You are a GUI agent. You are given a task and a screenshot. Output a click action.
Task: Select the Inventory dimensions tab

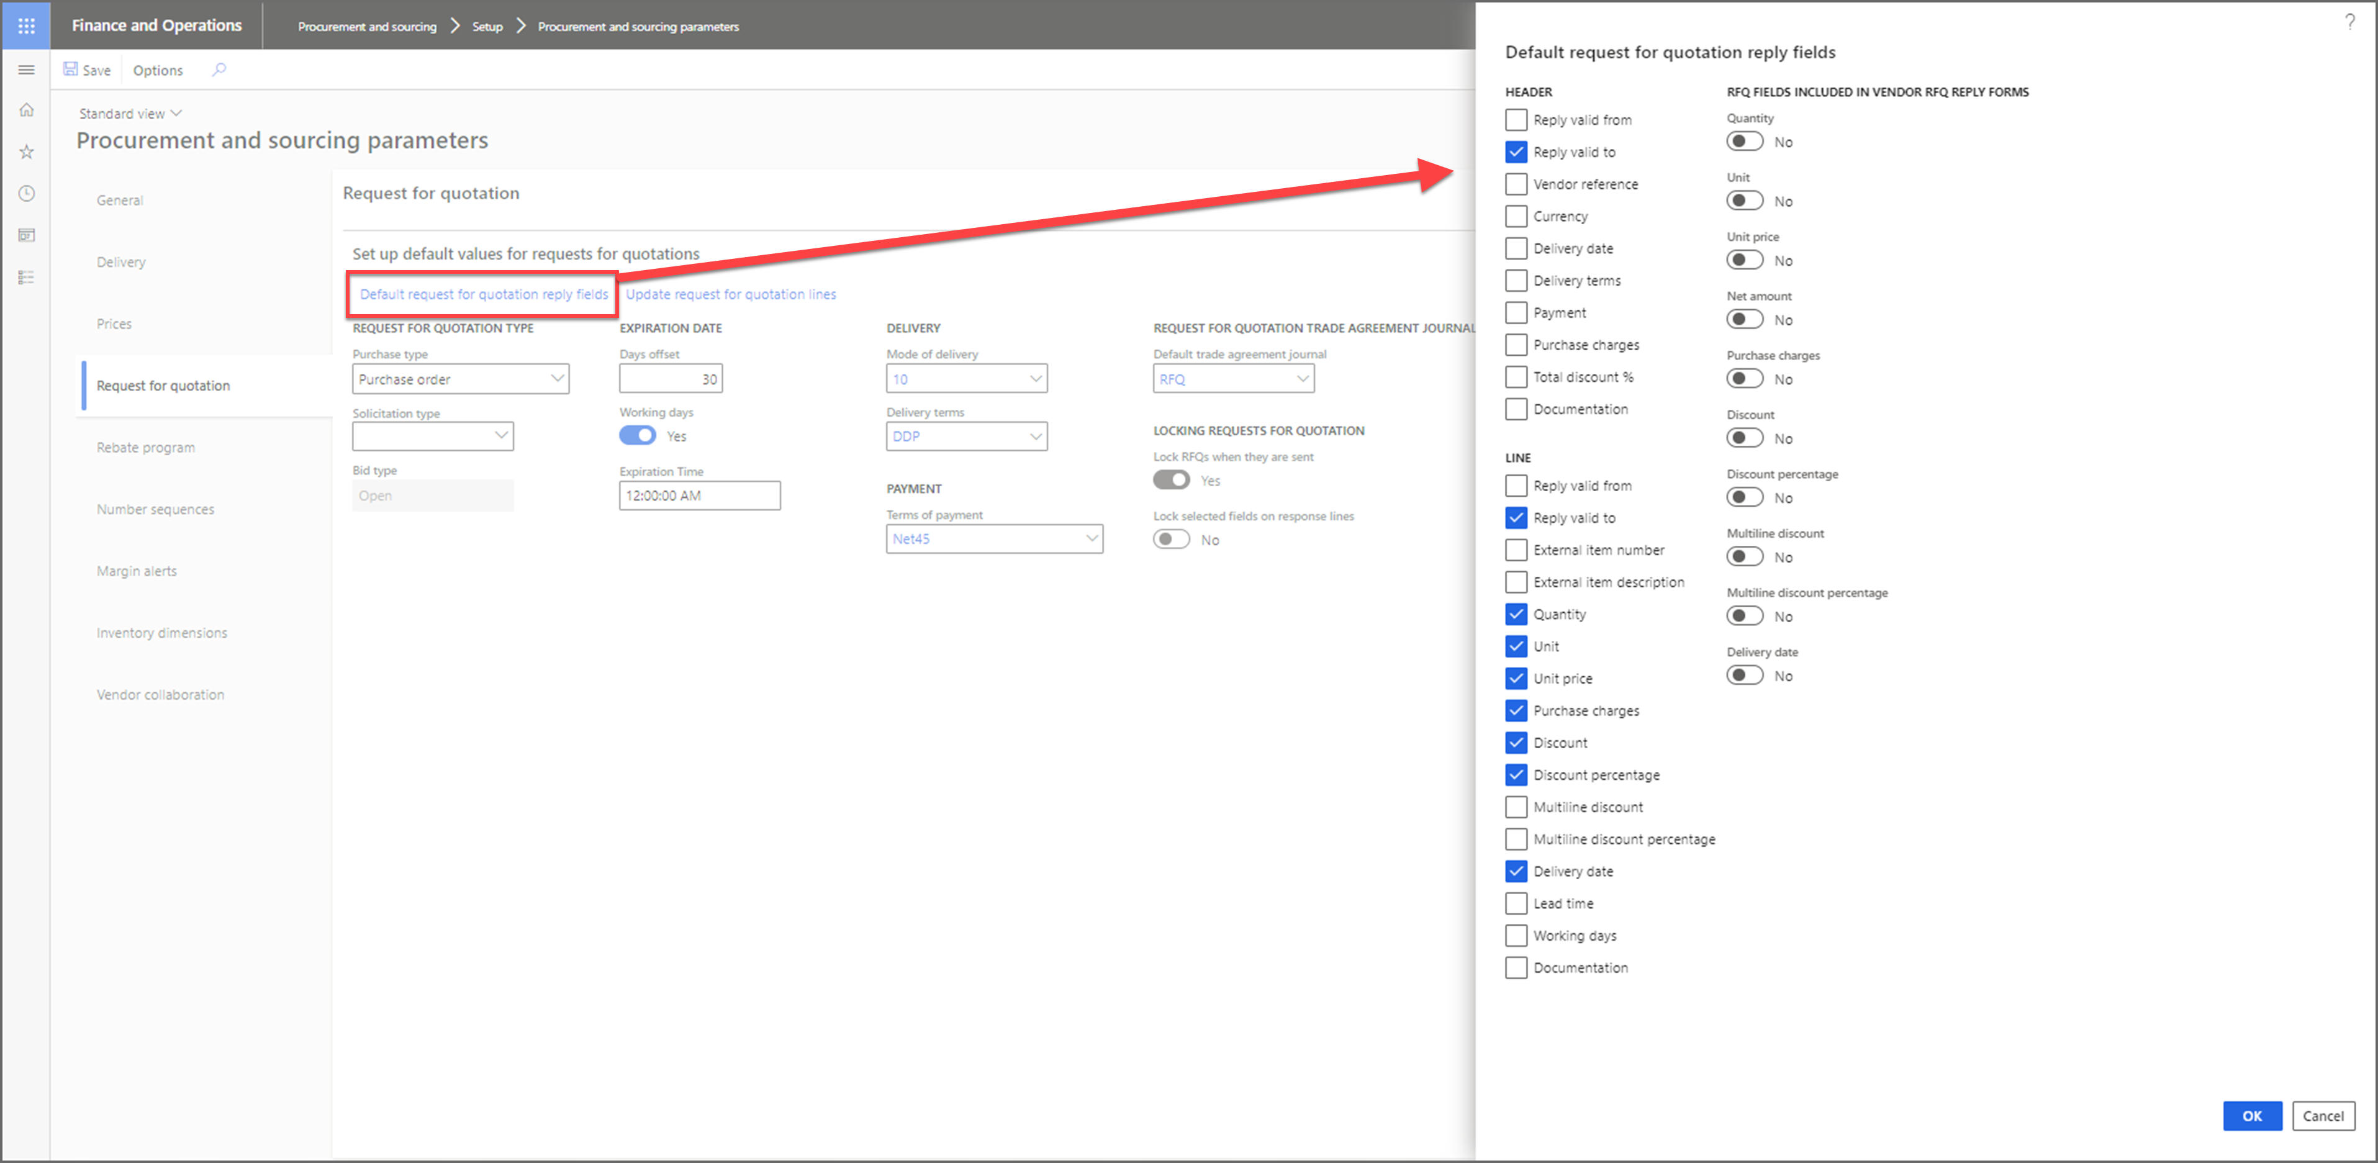161,633
